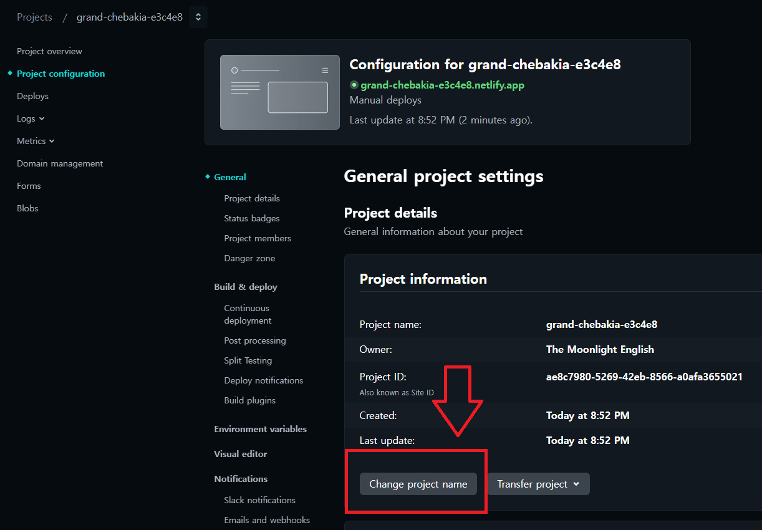Jump to Danger zone subsection
This screenshot has height=530, width=762.
click(249, 258)
